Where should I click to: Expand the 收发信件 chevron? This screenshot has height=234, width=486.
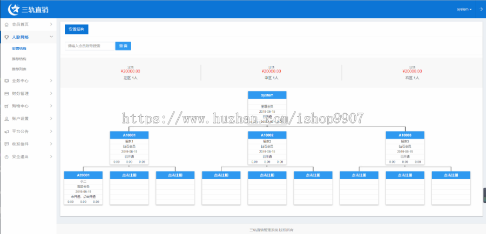[51, 144]
